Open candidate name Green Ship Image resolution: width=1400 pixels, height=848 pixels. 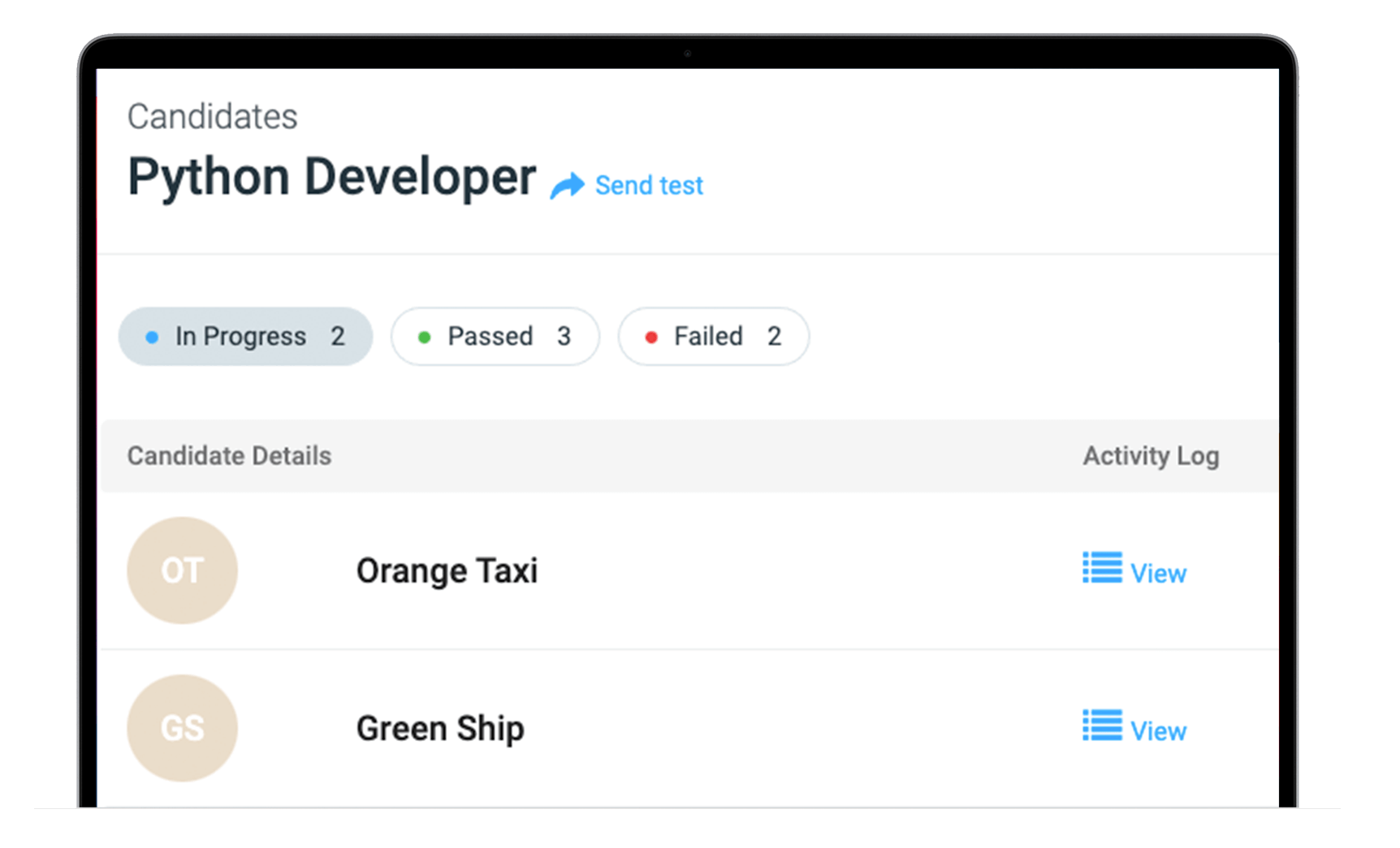440,728
